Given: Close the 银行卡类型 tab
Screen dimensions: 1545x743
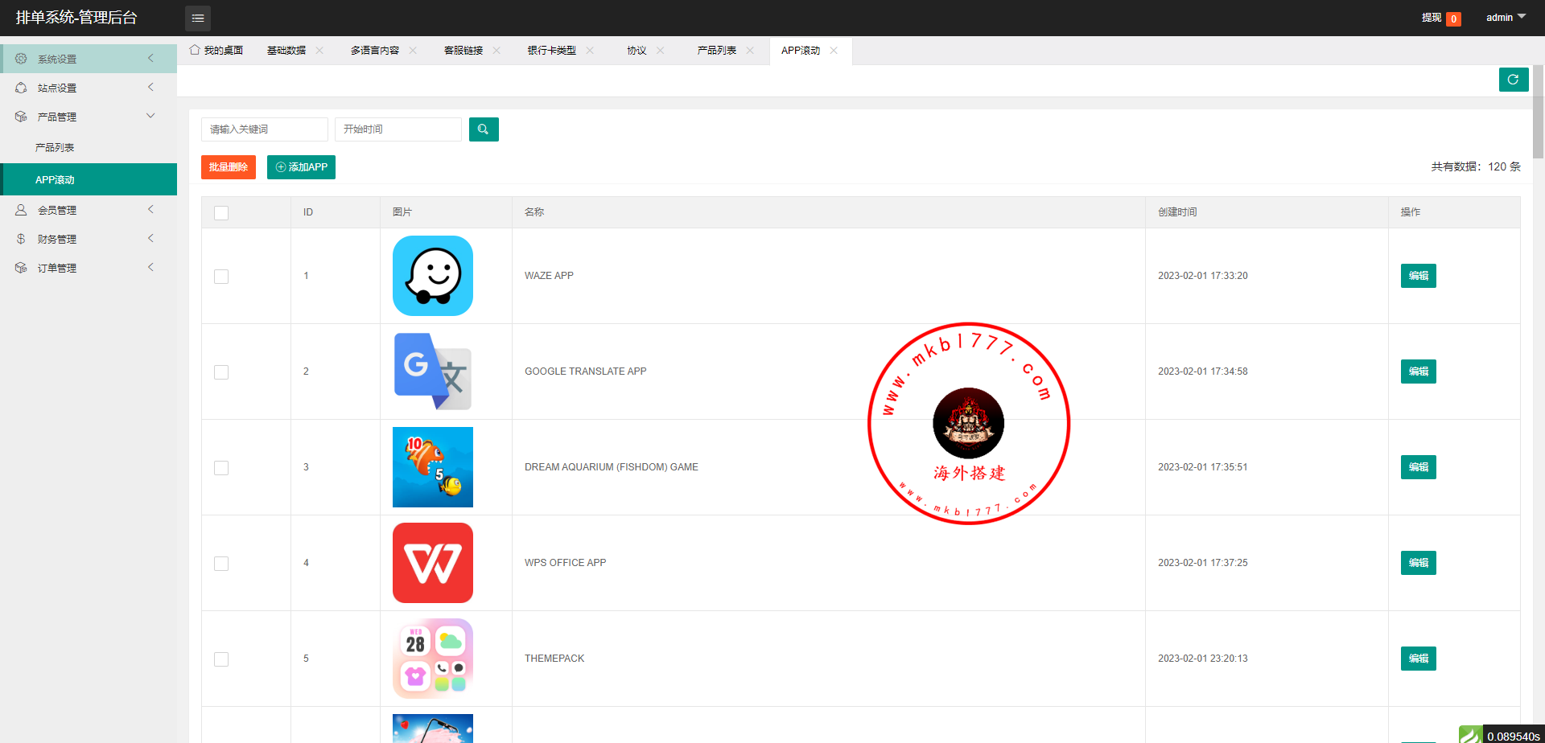Looking at the screenshot, I should click(590, 50).
